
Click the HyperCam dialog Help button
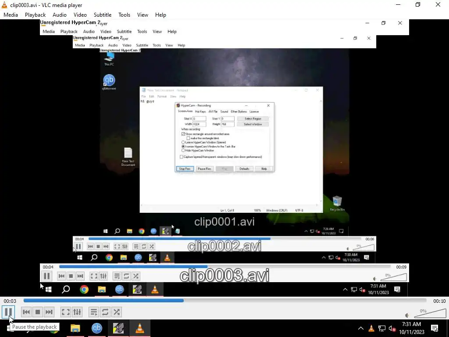(x=264, y=169)
